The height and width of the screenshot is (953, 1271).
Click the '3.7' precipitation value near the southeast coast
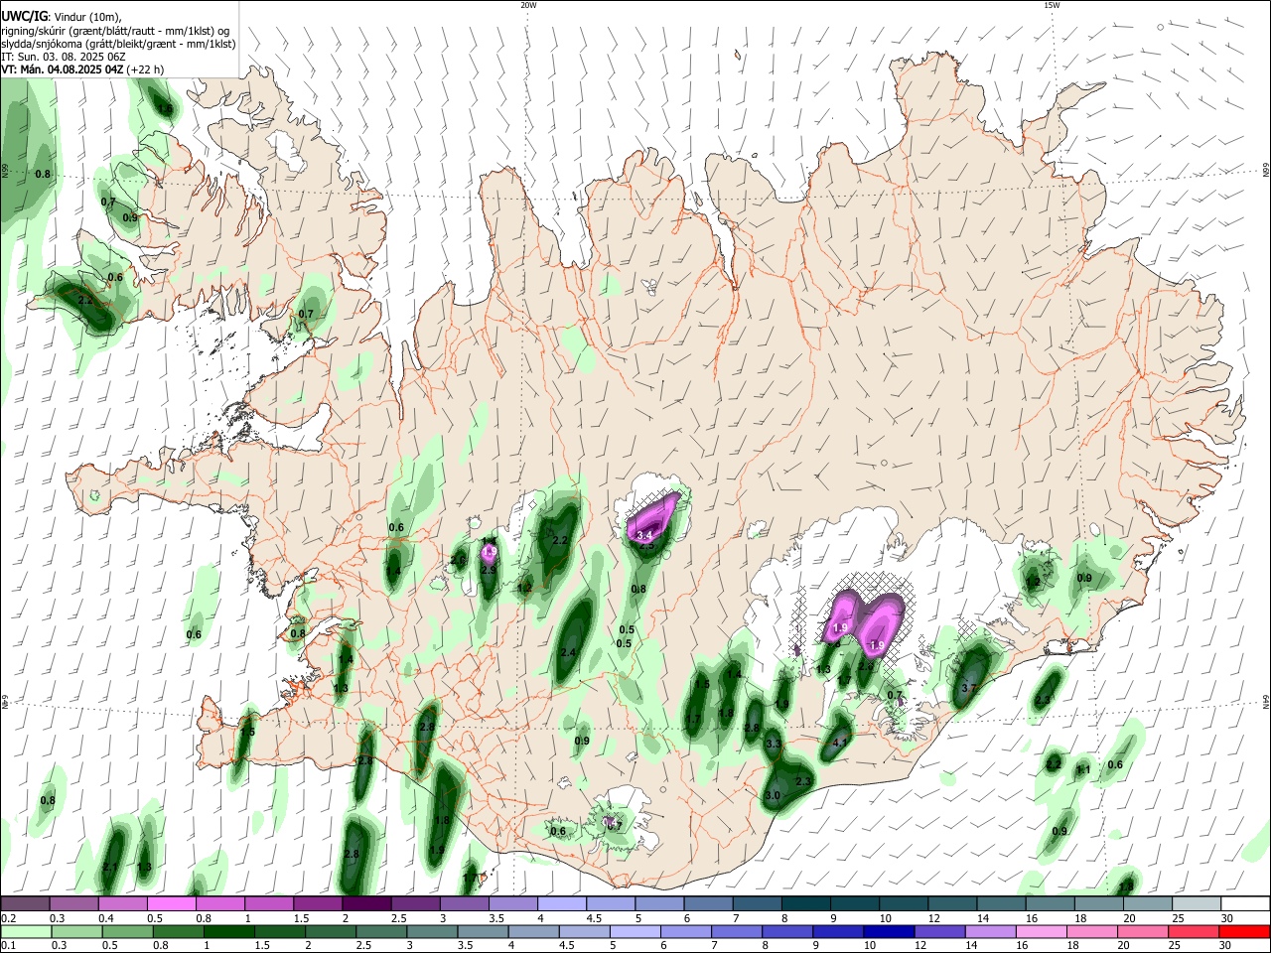click(971, 688)
